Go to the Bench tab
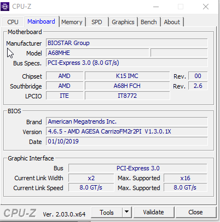This screenshot has height=222, width=220. click(149, 22)
